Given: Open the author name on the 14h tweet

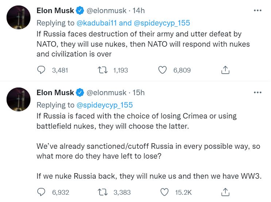Looking at the screenshot, I should [x=55, y=11].
